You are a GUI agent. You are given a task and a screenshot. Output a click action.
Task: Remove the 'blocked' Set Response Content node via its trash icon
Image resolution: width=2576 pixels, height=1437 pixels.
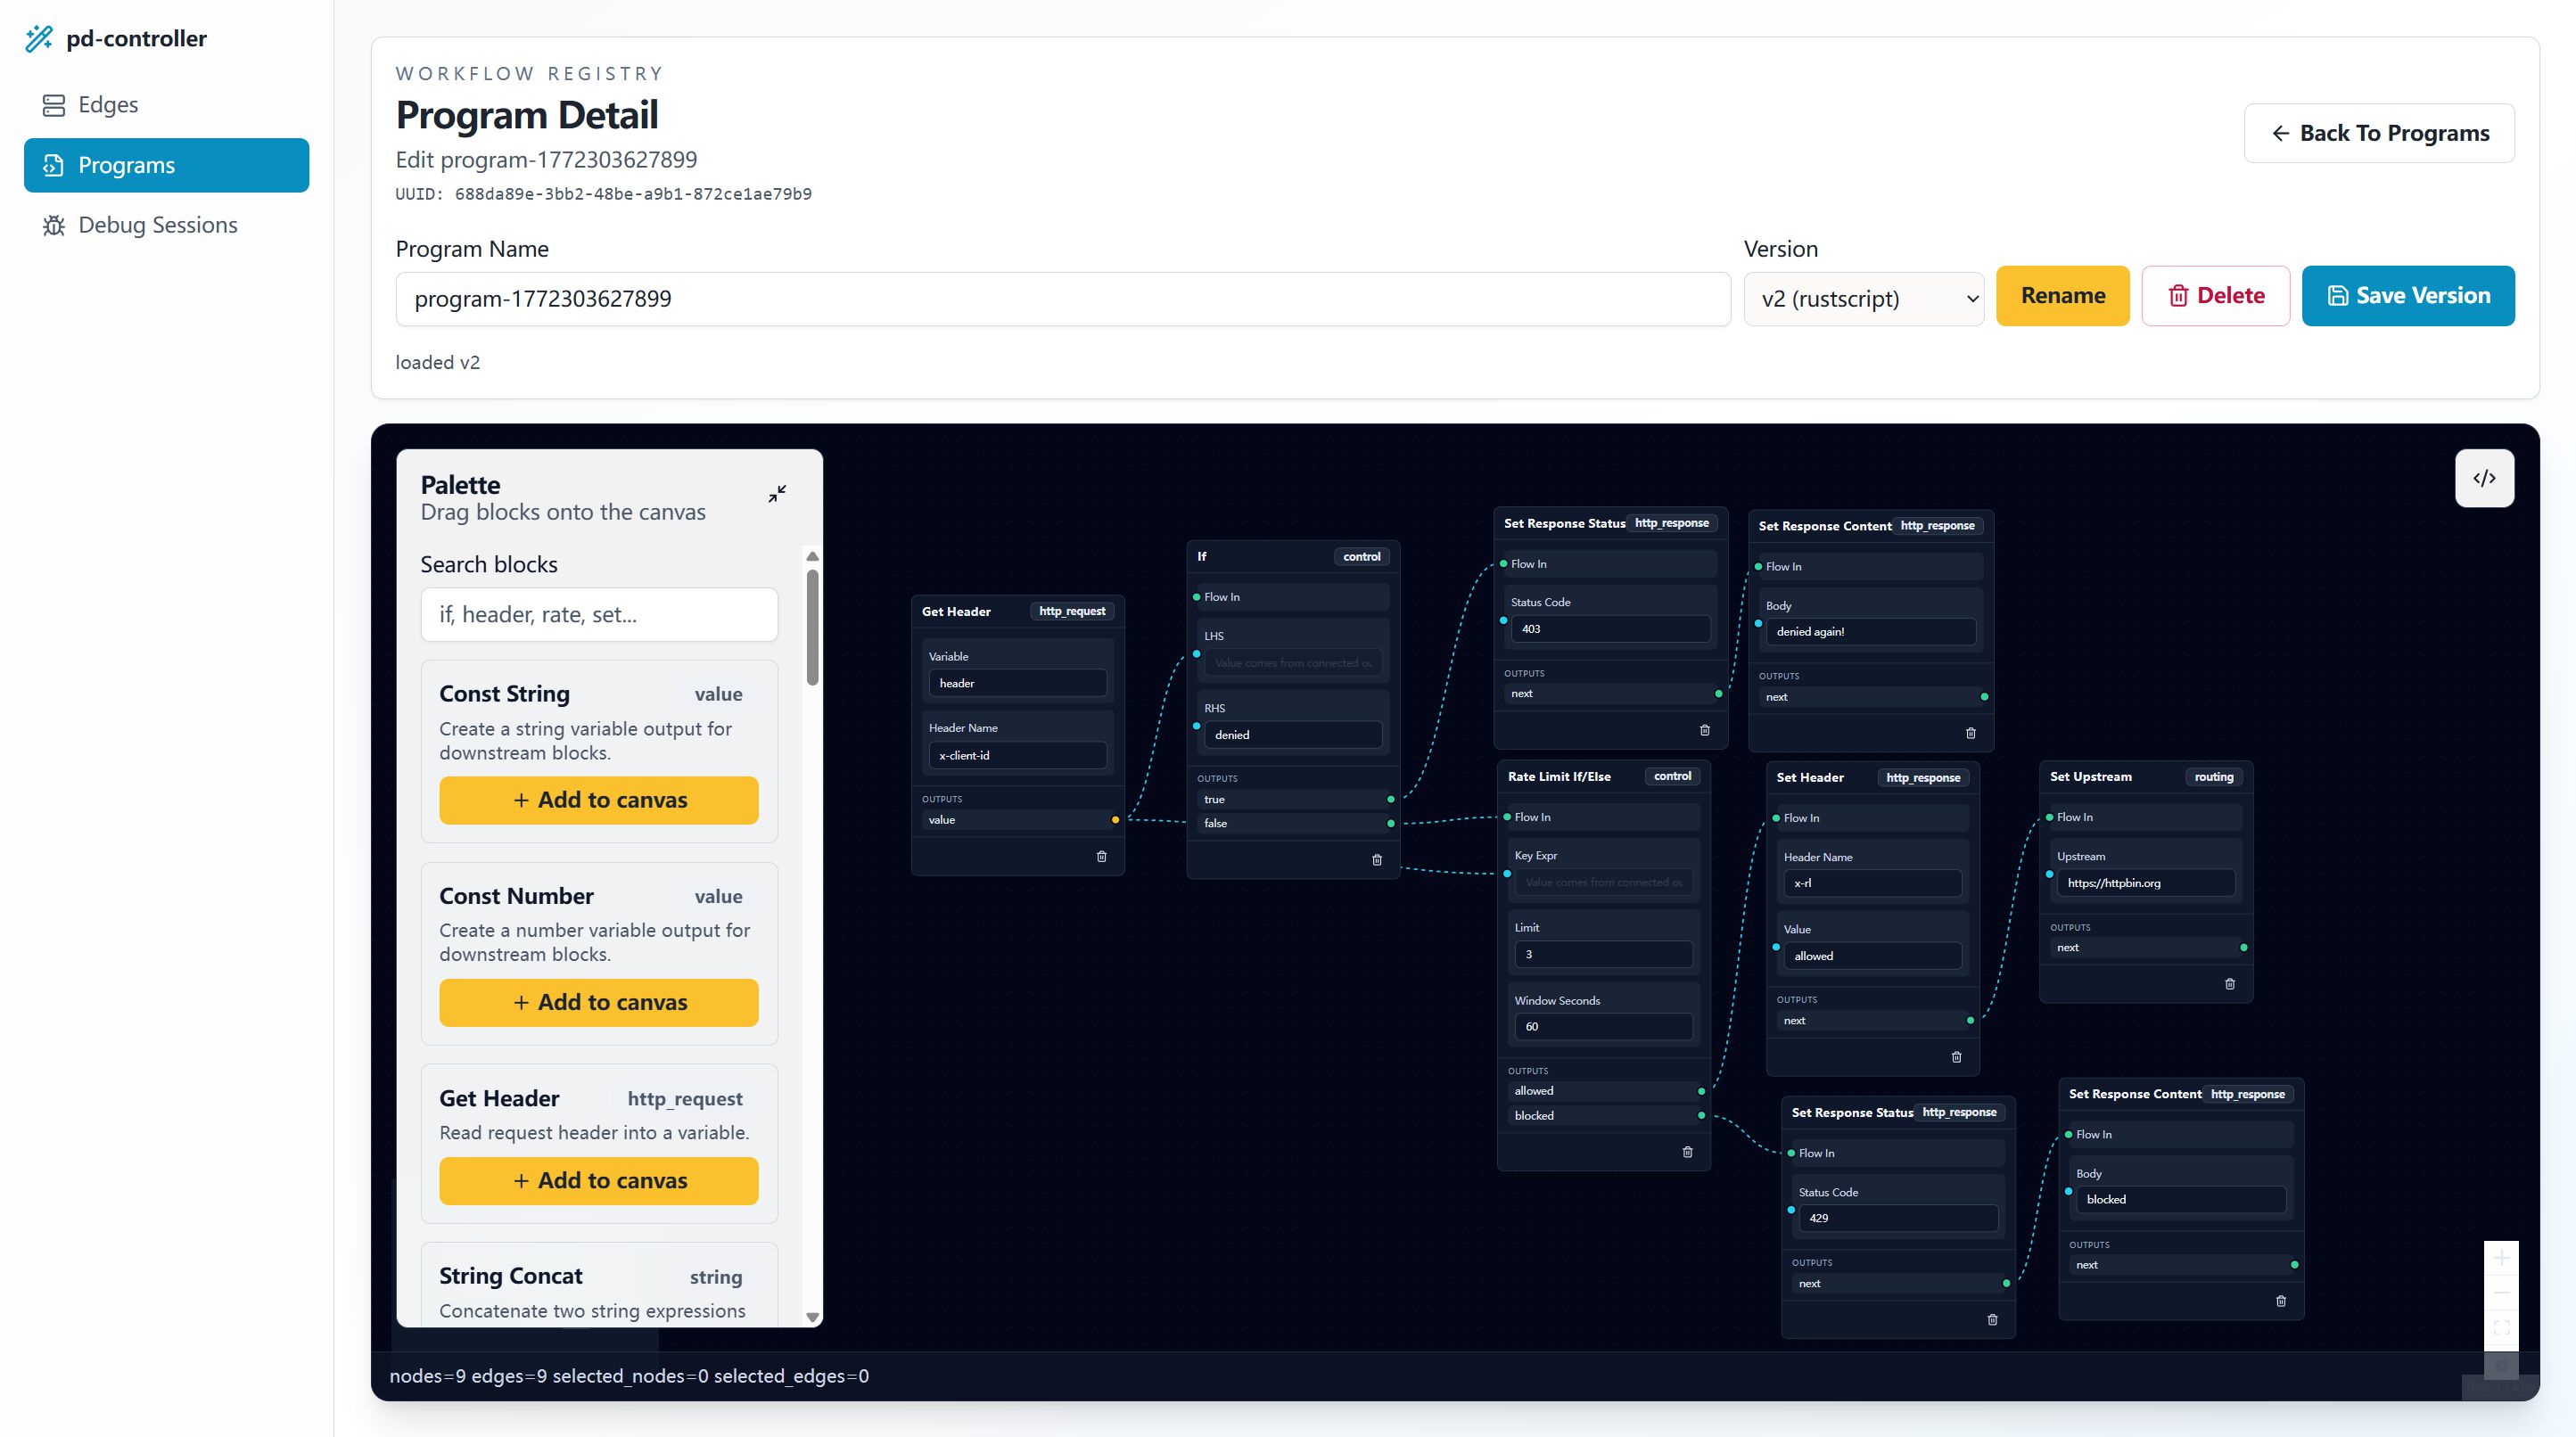[2281, 1301]
